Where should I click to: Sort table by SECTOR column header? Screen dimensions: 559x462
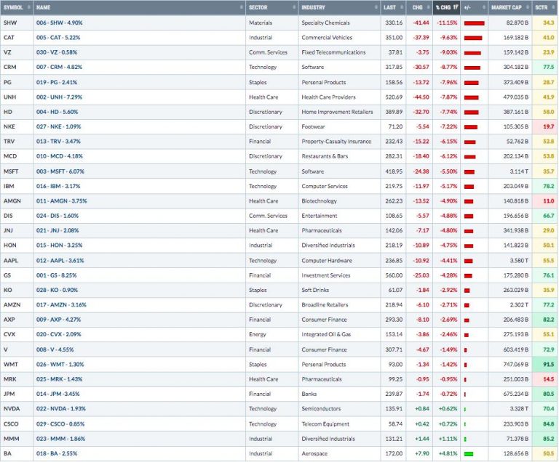(271, 7)
